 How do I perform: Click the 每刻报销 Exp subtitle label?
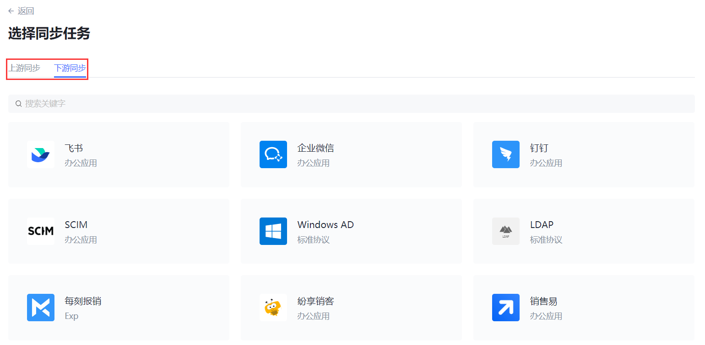[71, 316]
